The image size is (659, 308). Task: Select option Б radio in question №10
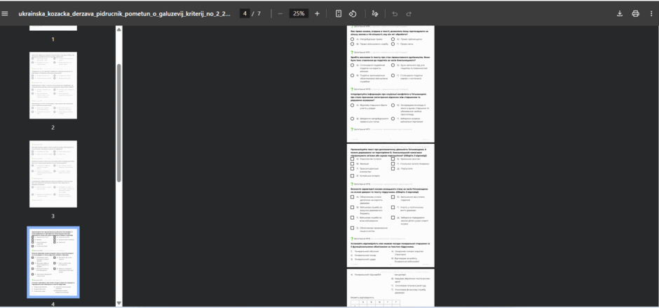(393, 105)
